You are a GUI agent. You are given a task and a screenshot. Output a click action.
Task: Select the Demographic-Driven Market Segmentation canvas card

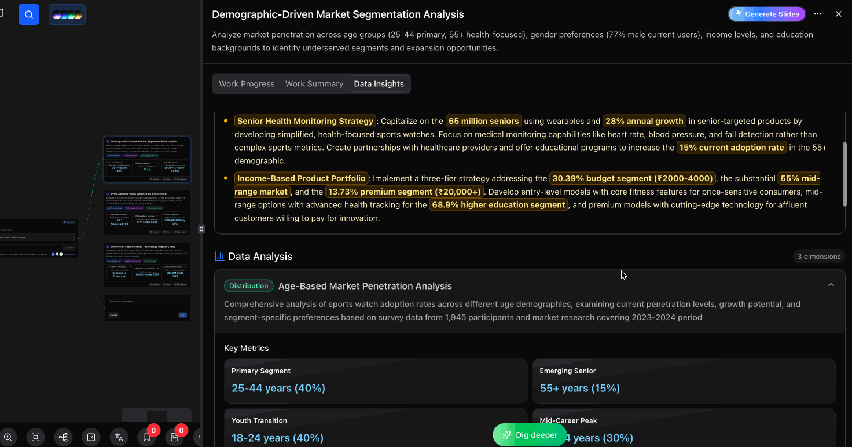[x=147, y=160]
